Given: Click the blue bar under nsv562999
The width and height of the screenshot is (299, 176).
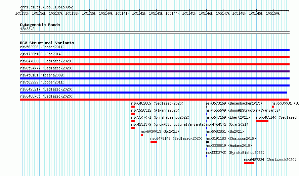Looking at the screenshot, I should pyautogui.click(x=155, y=85).
